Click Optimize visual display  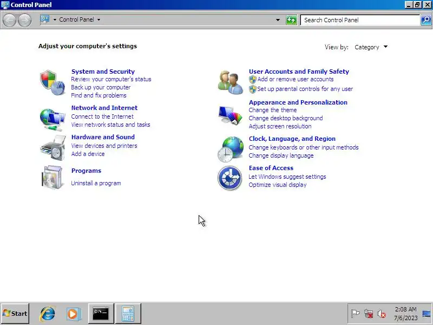pyautogui.click(x=278, y=185)
